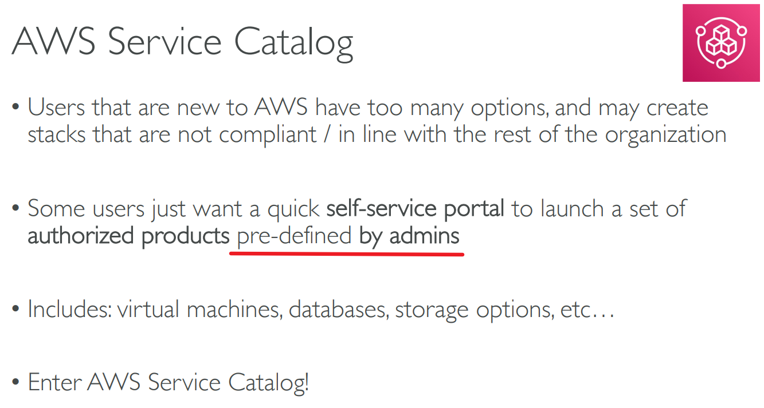This screenshot has height=408, width=764.
Task: Click the bold "authorized products" text
Action: tap(128, 236)
